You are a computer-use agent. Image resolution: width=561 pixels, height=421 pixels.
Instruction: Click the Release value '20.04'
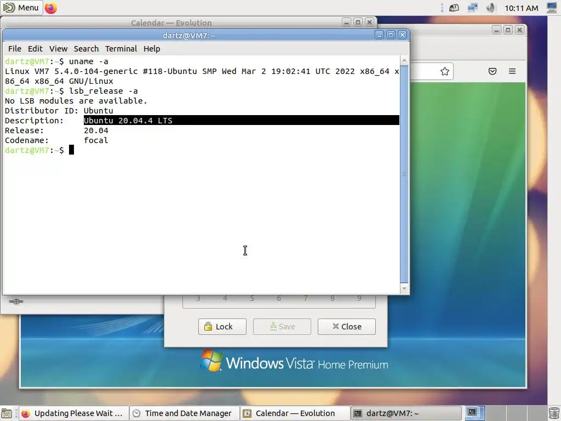96,130
